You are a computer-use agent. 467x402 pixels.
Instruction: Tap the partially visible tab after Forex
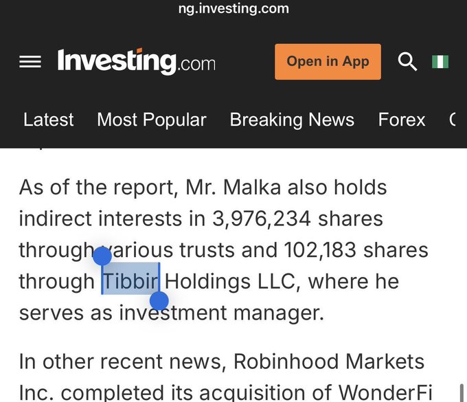point(453,120)
